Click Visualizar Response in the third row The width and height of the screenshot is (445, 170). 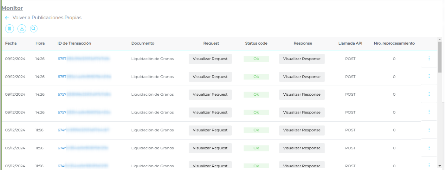point(302,95)
